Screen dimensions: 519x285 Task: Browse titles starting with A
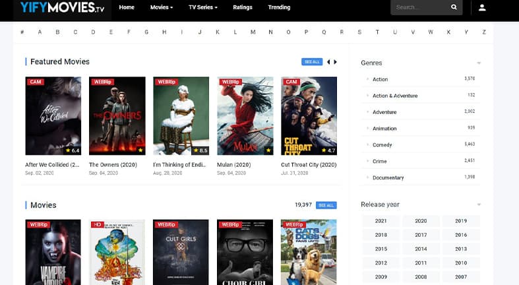[x=40, y=32]
